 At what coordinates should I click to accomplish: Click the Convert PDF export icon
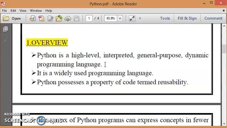click(41, 18)
